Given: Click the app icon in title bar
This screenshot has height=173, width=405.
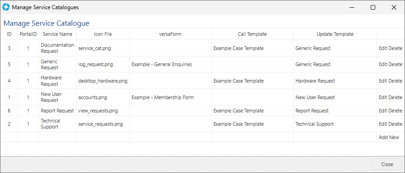Looking at the screenshot, I should [x=6, y=7].
